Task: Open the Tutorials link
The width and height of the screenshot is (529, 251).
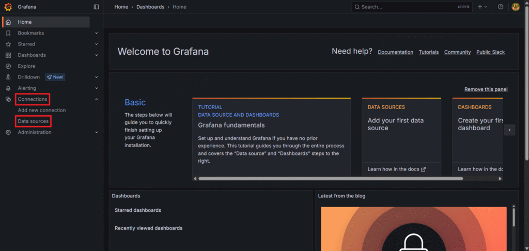Action: click(429, 52)
